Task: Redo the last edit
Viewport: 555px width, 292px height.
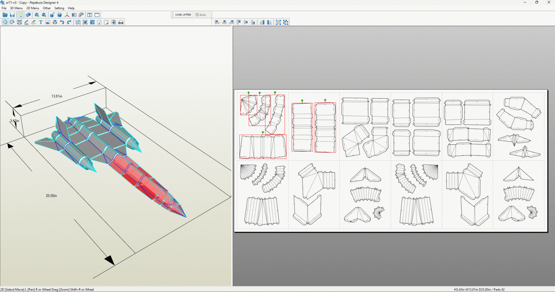Action: click(x=69, y=22)
